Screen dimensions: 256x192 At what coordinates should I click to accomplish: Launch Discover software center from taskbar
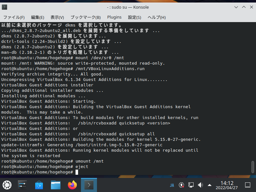[39, 185]
